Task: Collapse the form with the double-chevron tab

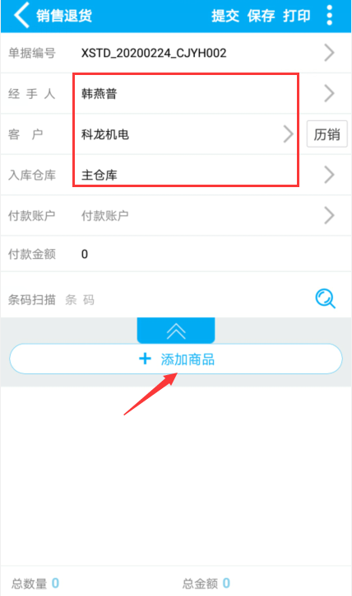Action: [x=176, y=331]
